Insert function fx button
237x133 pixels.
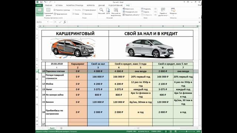(65, 22)
